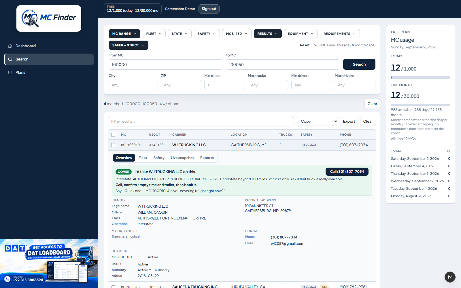Image resolution: width=461 pixels, height=288 pixels.
Task: Check the MC-100010 row checkbox
Action: tap(113, 145)
